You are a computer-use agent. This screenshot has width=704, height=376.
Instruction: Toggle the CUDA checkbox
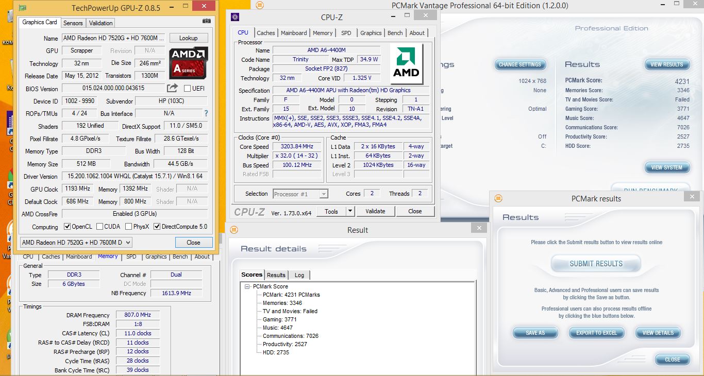pos(99,227)
